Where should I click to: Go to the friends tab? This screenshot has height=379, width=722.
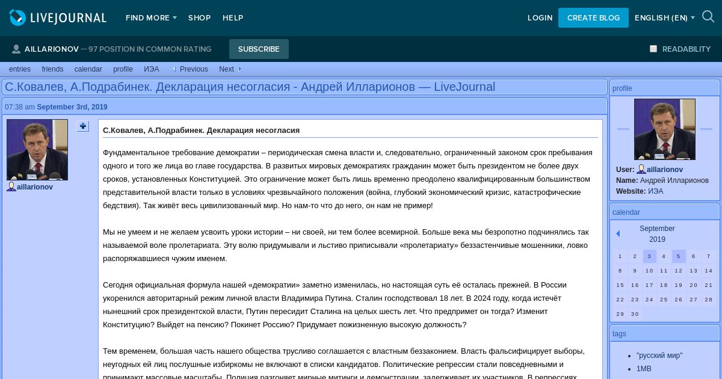(52, 69)
